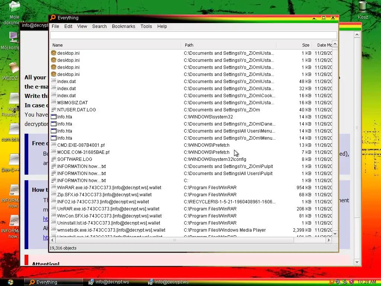This screenshot has width=381, height=286.
Task: Click right arrow of horizontal scrollbar
Action: click(329, 240)
